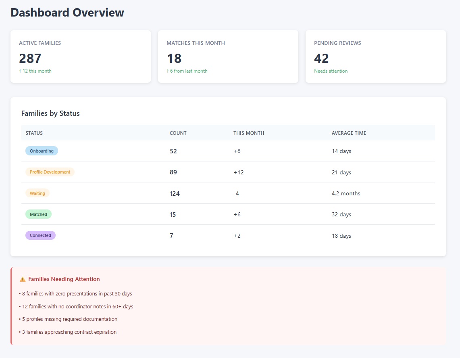Select the Matched status badge

coord(38,214)
